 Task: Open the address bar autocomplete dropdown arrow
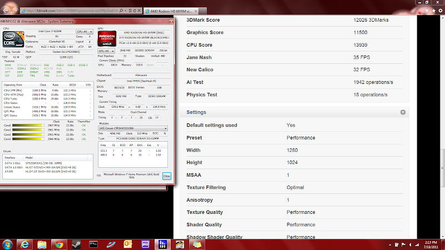point(126,11)
